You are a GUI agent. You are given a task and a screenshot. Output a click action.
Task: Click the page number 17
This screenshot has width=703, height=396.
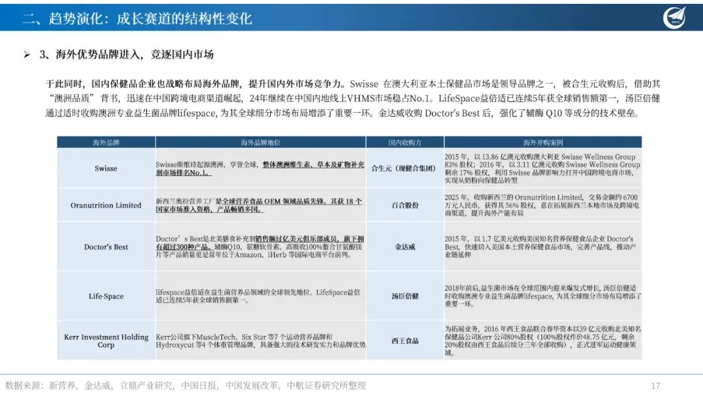pyautogui.click(x=655, y=386)
